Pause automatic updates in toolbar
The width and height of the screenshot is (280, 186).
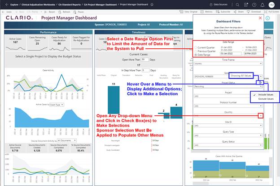pyautogui.click(x=79, y=12)
